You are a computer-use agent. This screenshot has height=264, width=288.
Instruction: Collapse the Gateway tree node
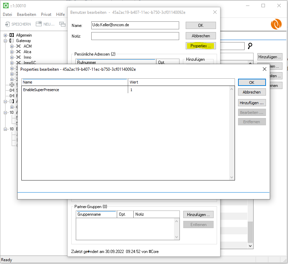tap(6, 41)
